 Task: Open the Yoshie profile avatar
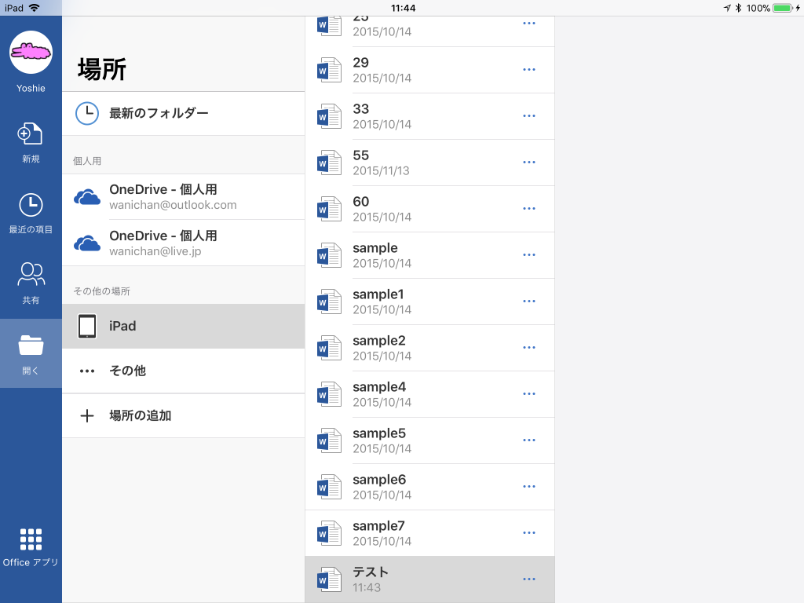(31, 53)
